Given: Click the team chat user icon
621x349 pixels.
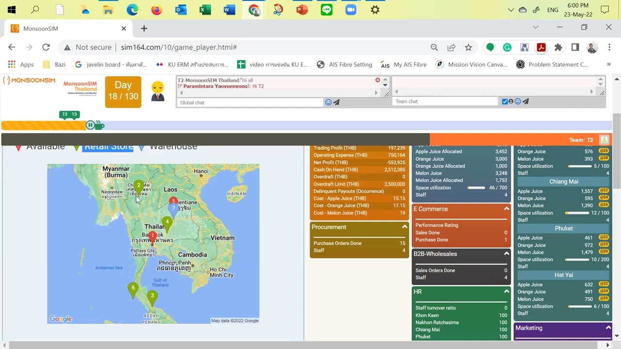Looking at the screenshot, I should tap(511, 101).
